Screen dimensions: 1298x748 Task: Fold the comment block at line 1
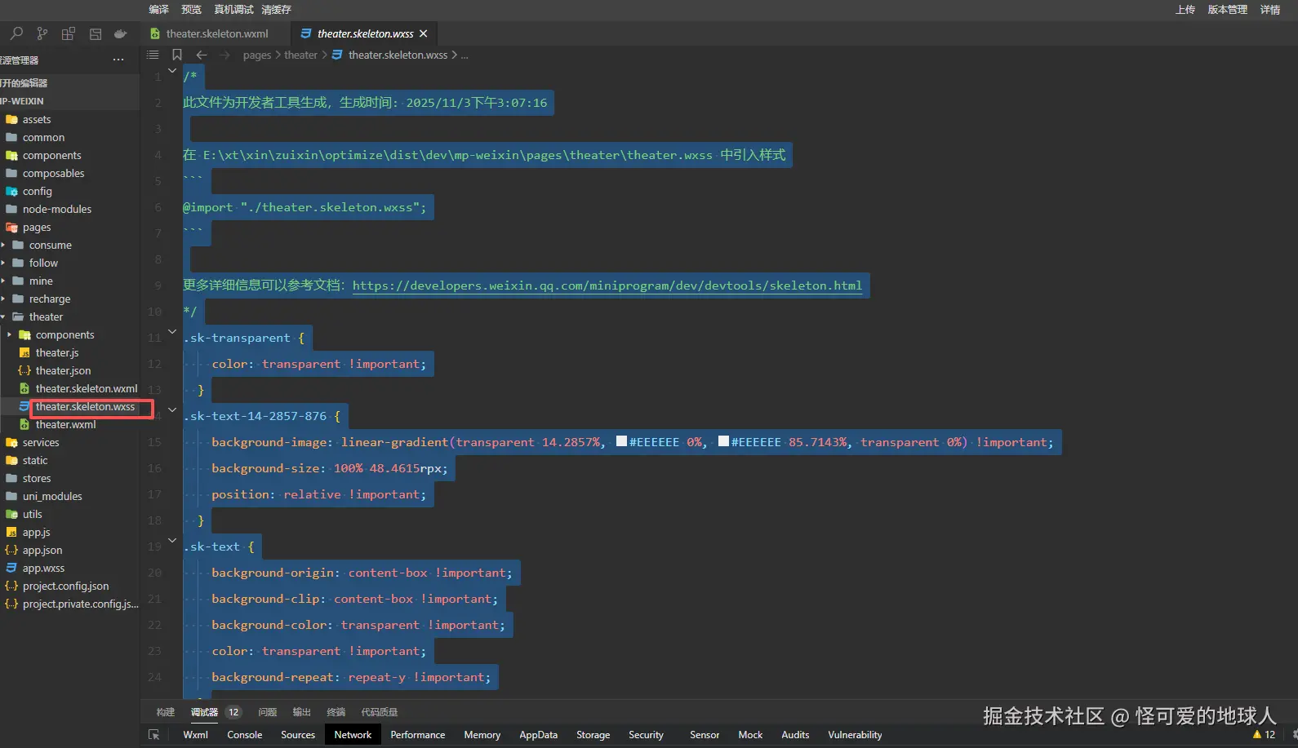tap(172, 71)
